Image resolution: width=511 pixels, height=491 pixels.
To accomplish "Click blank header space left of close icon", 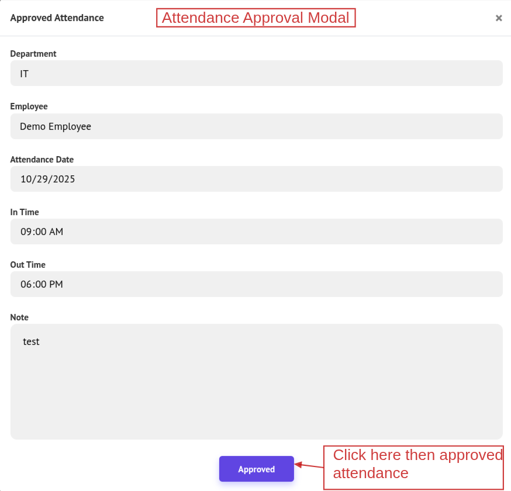I will click(x=427, y=18).
